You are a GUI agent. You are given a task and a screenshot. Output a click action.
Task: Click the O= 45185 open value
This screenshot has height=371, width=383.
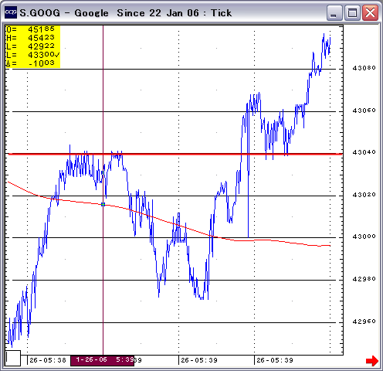click(x=30, y=29)
